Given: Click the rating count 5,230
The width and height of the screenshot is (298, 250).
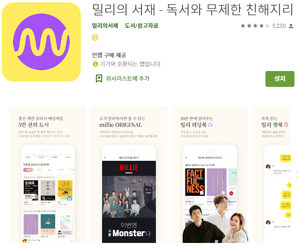Looking at the screenshot, I should pos(279,26).
